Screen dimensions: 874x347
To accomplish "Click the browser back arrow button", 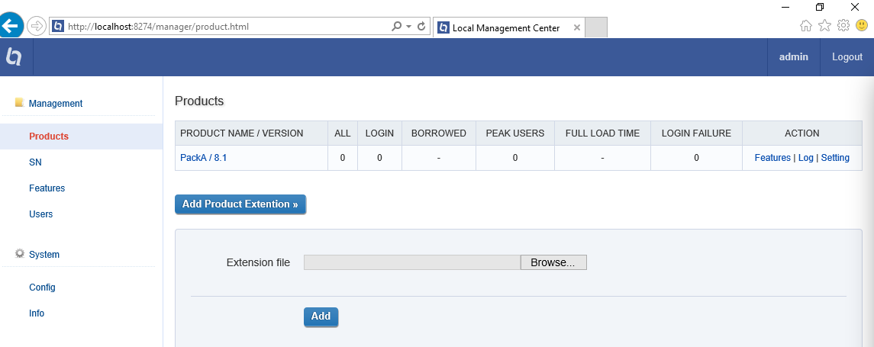I will [10, 26].
